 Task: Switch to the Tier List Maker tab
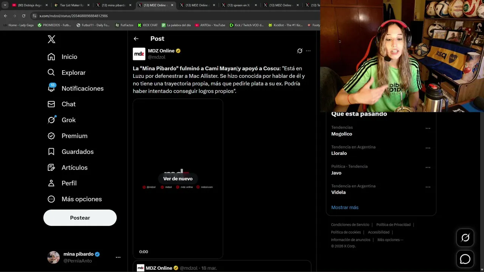click(72, 5)
